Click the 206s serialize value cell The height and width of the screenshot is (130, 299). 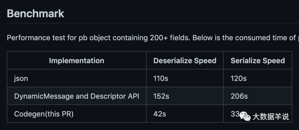[239, 96]
